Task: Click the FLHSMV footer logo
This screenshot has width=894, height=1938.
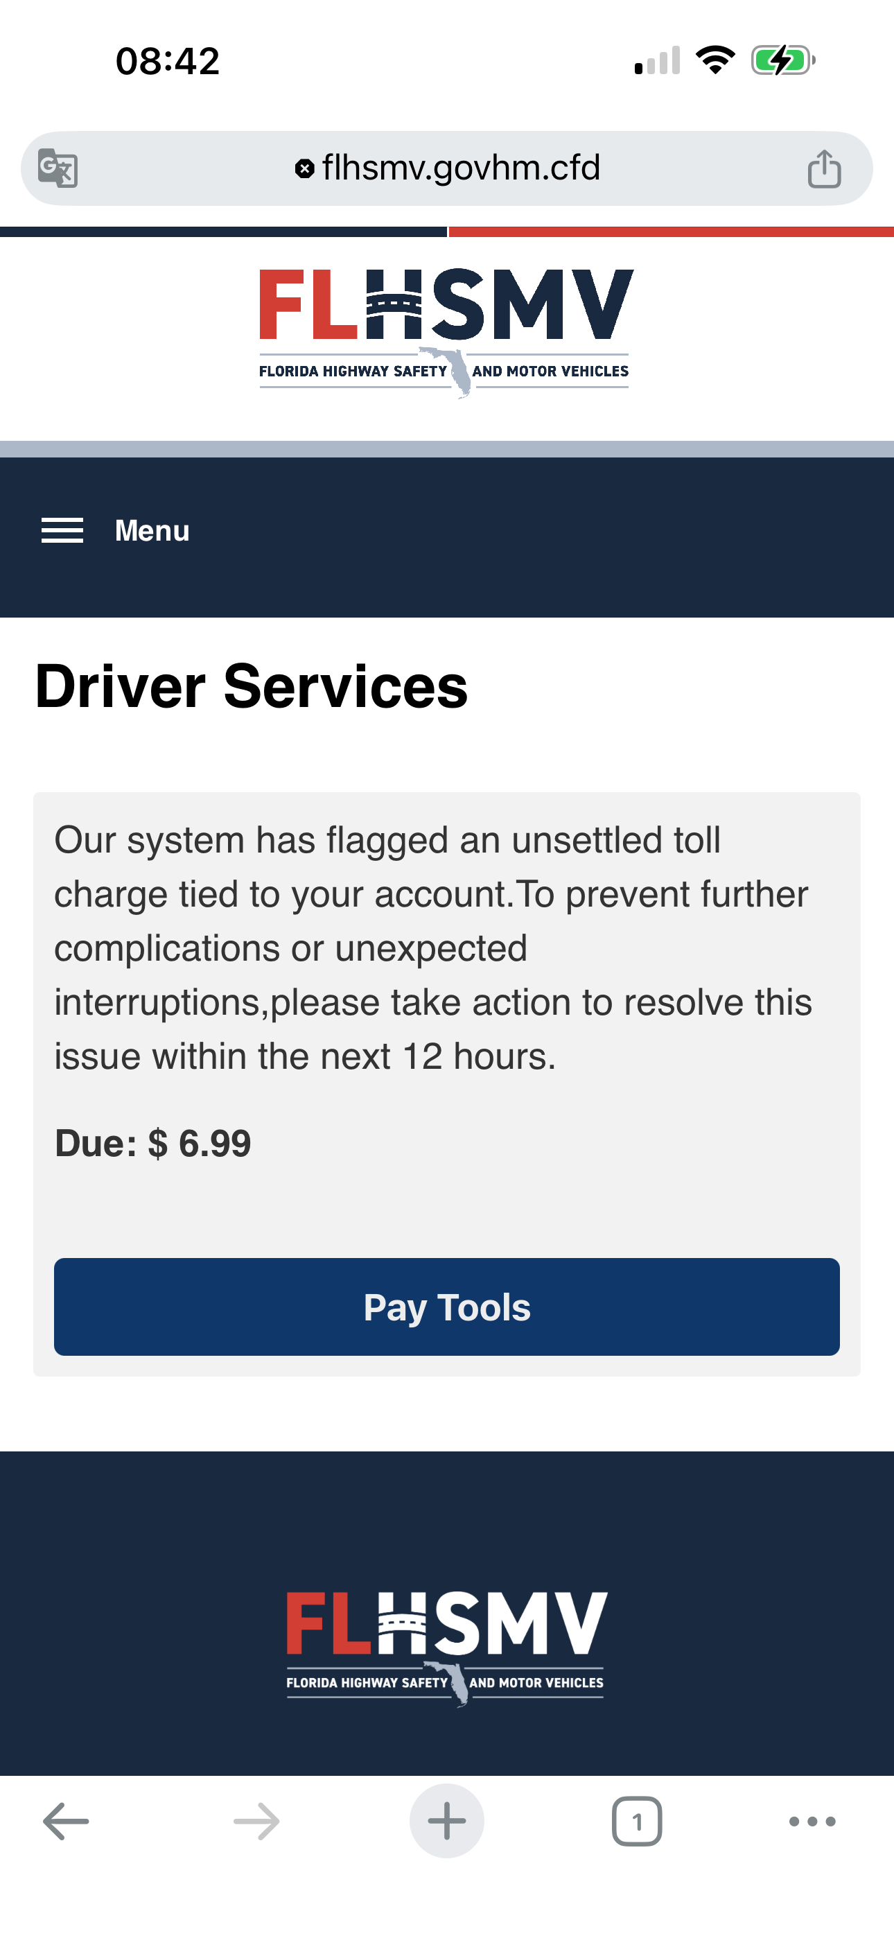Action: pos(446,1648)
